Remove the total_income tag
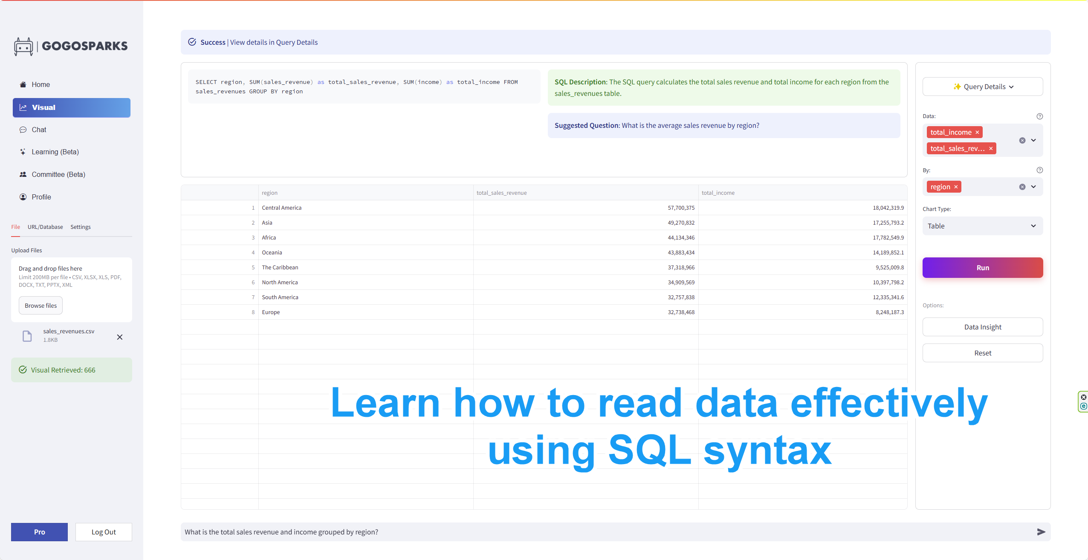This screenshot has width=1088, height=560. 977,133
